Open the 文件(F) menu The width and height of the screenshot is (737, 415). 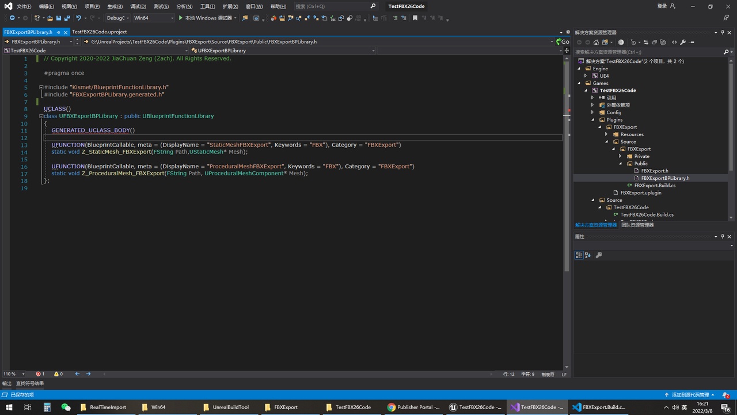tap(24, 6)
